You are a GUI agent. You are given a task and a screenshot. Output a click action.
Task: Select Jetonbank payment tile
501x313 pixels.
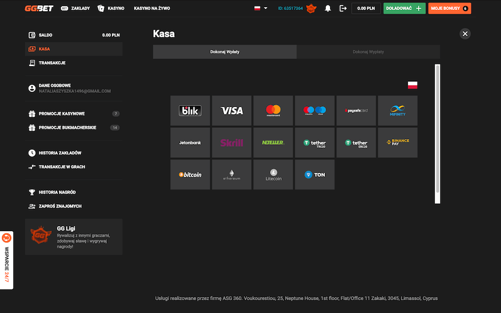(190, 143)
